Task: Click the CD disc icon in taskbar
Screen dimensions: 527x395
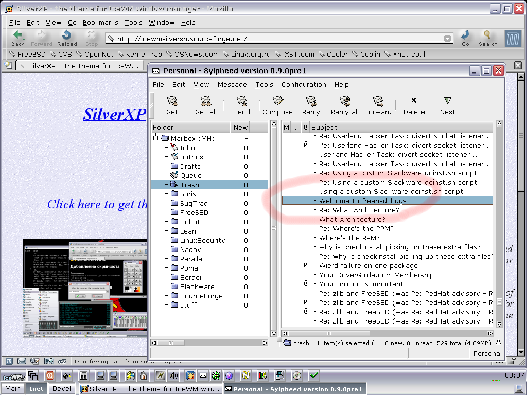Action: [x=297, y=375]
